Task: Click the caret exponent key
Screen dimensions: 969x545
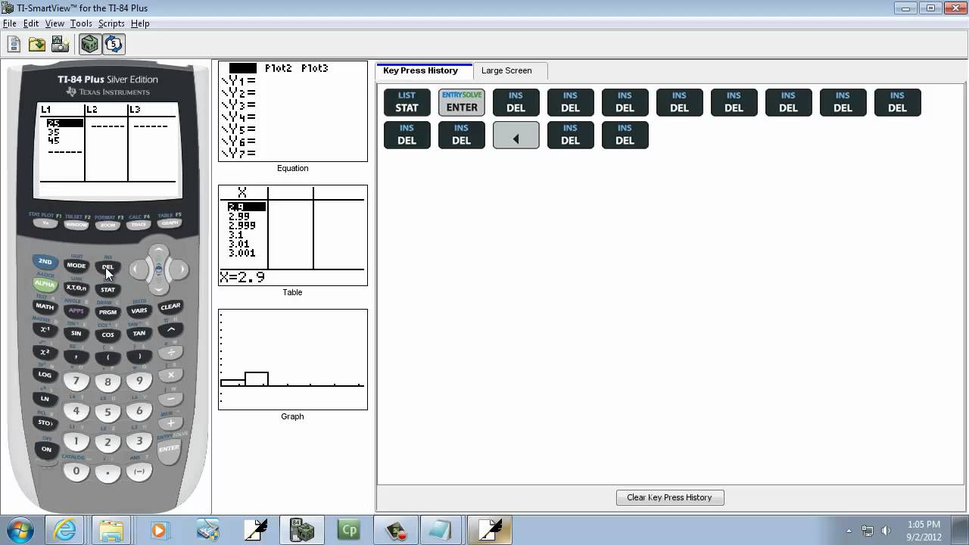Action: pos(170,329)
